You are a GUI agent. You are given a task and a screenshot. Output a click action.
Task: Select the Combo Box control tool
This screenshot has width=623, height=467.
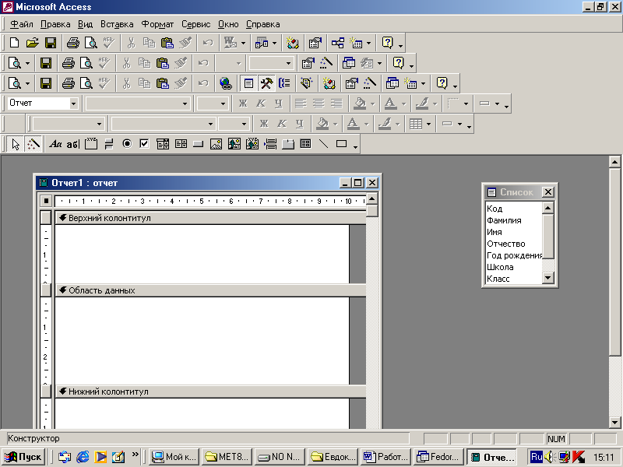pos(163,144)
